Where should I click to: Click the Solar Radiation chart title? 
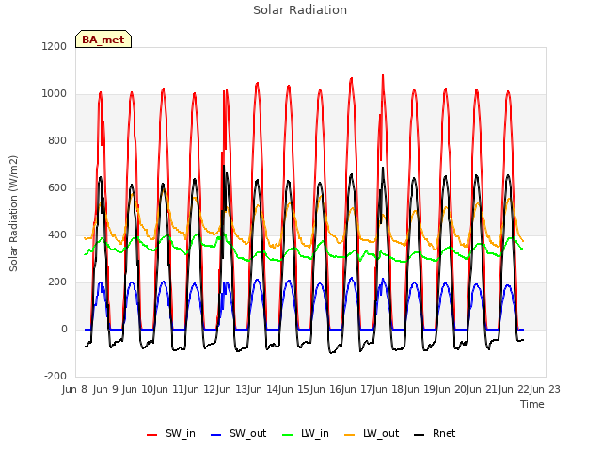point(300,10)
